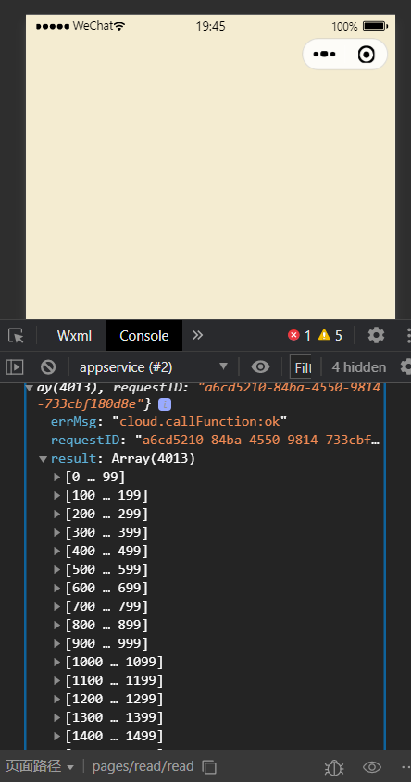Expand array range [100 … 199]
The image size is (411, 782).
click(x=56, y=496)
